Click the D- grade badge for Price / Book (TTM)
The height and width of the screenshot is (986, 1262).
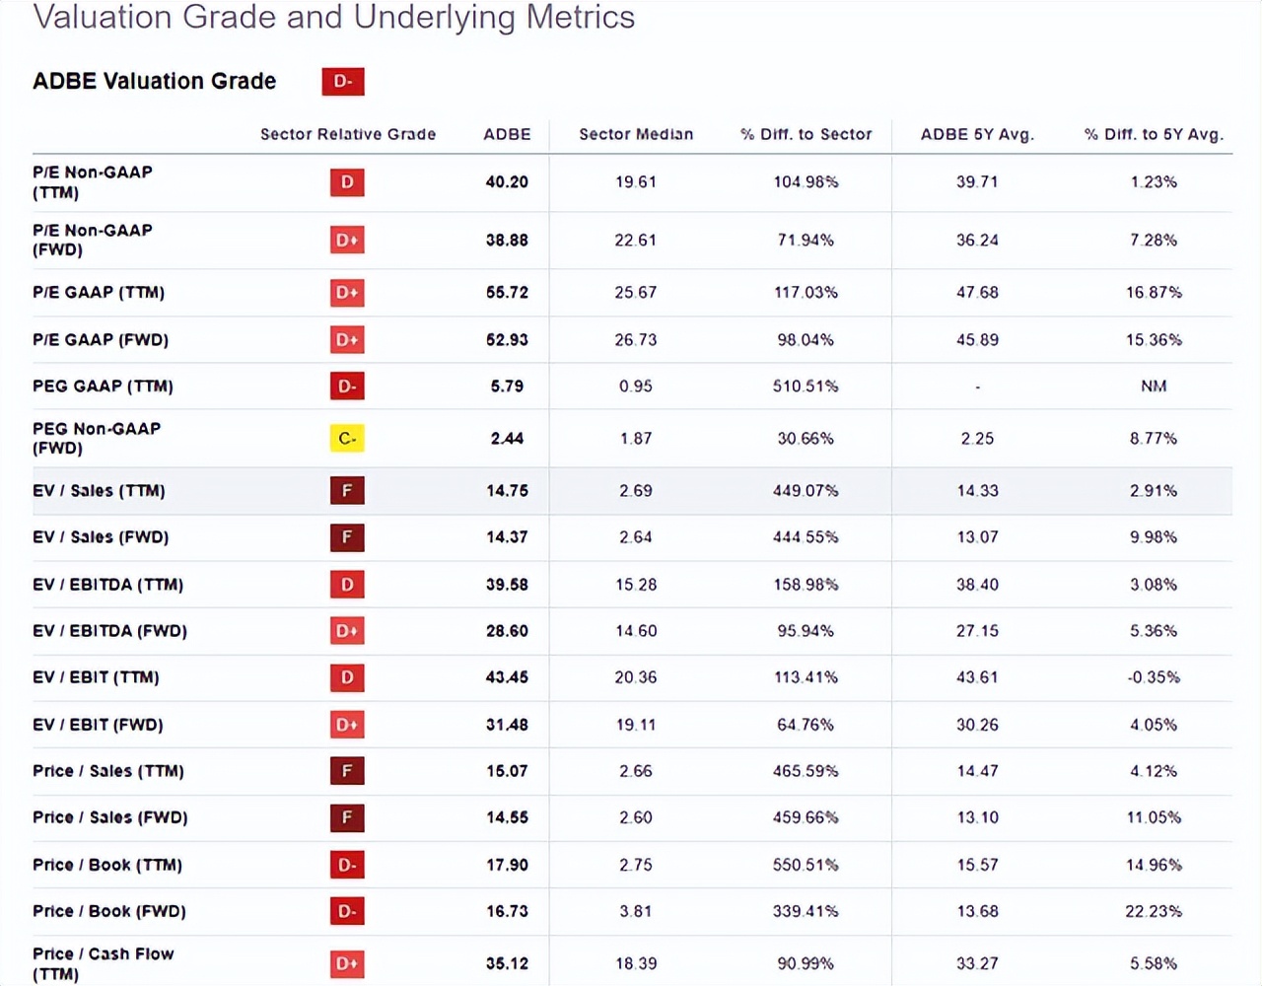pyautogui.click(x=347, y=865)
